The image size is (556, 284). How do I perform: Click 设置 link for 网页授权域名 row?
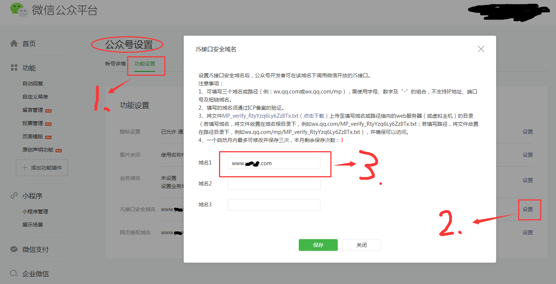pos(528,232)
